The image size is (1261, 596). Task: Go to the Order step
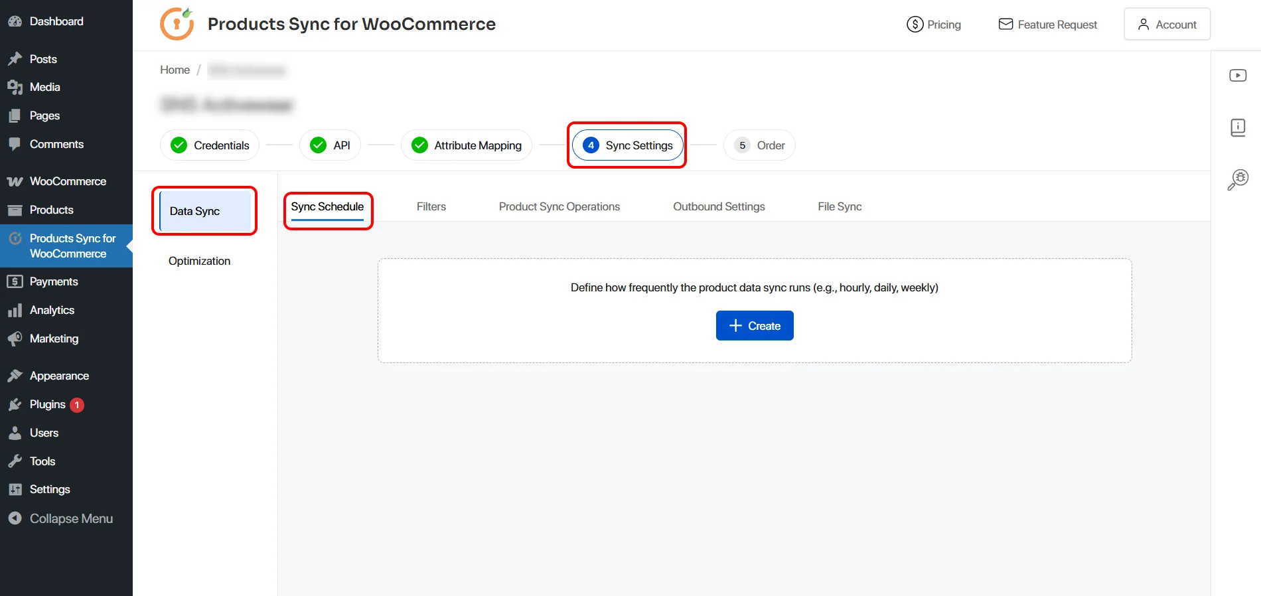point(759,145)
